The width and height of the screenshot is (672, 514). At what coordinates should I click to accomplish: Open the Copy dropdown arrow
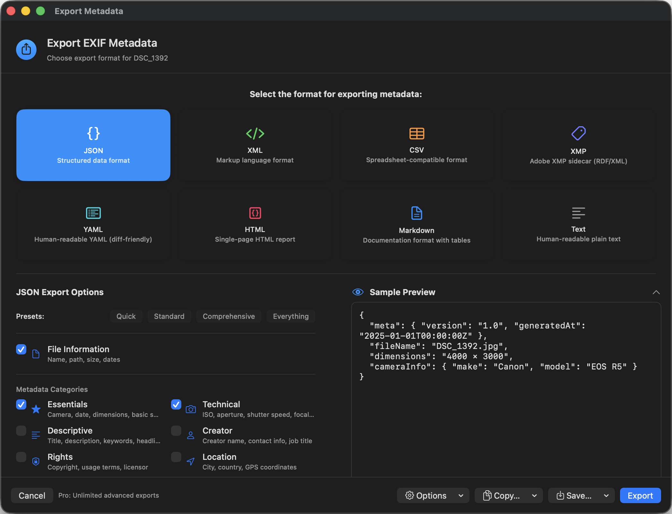pos(534,496)
